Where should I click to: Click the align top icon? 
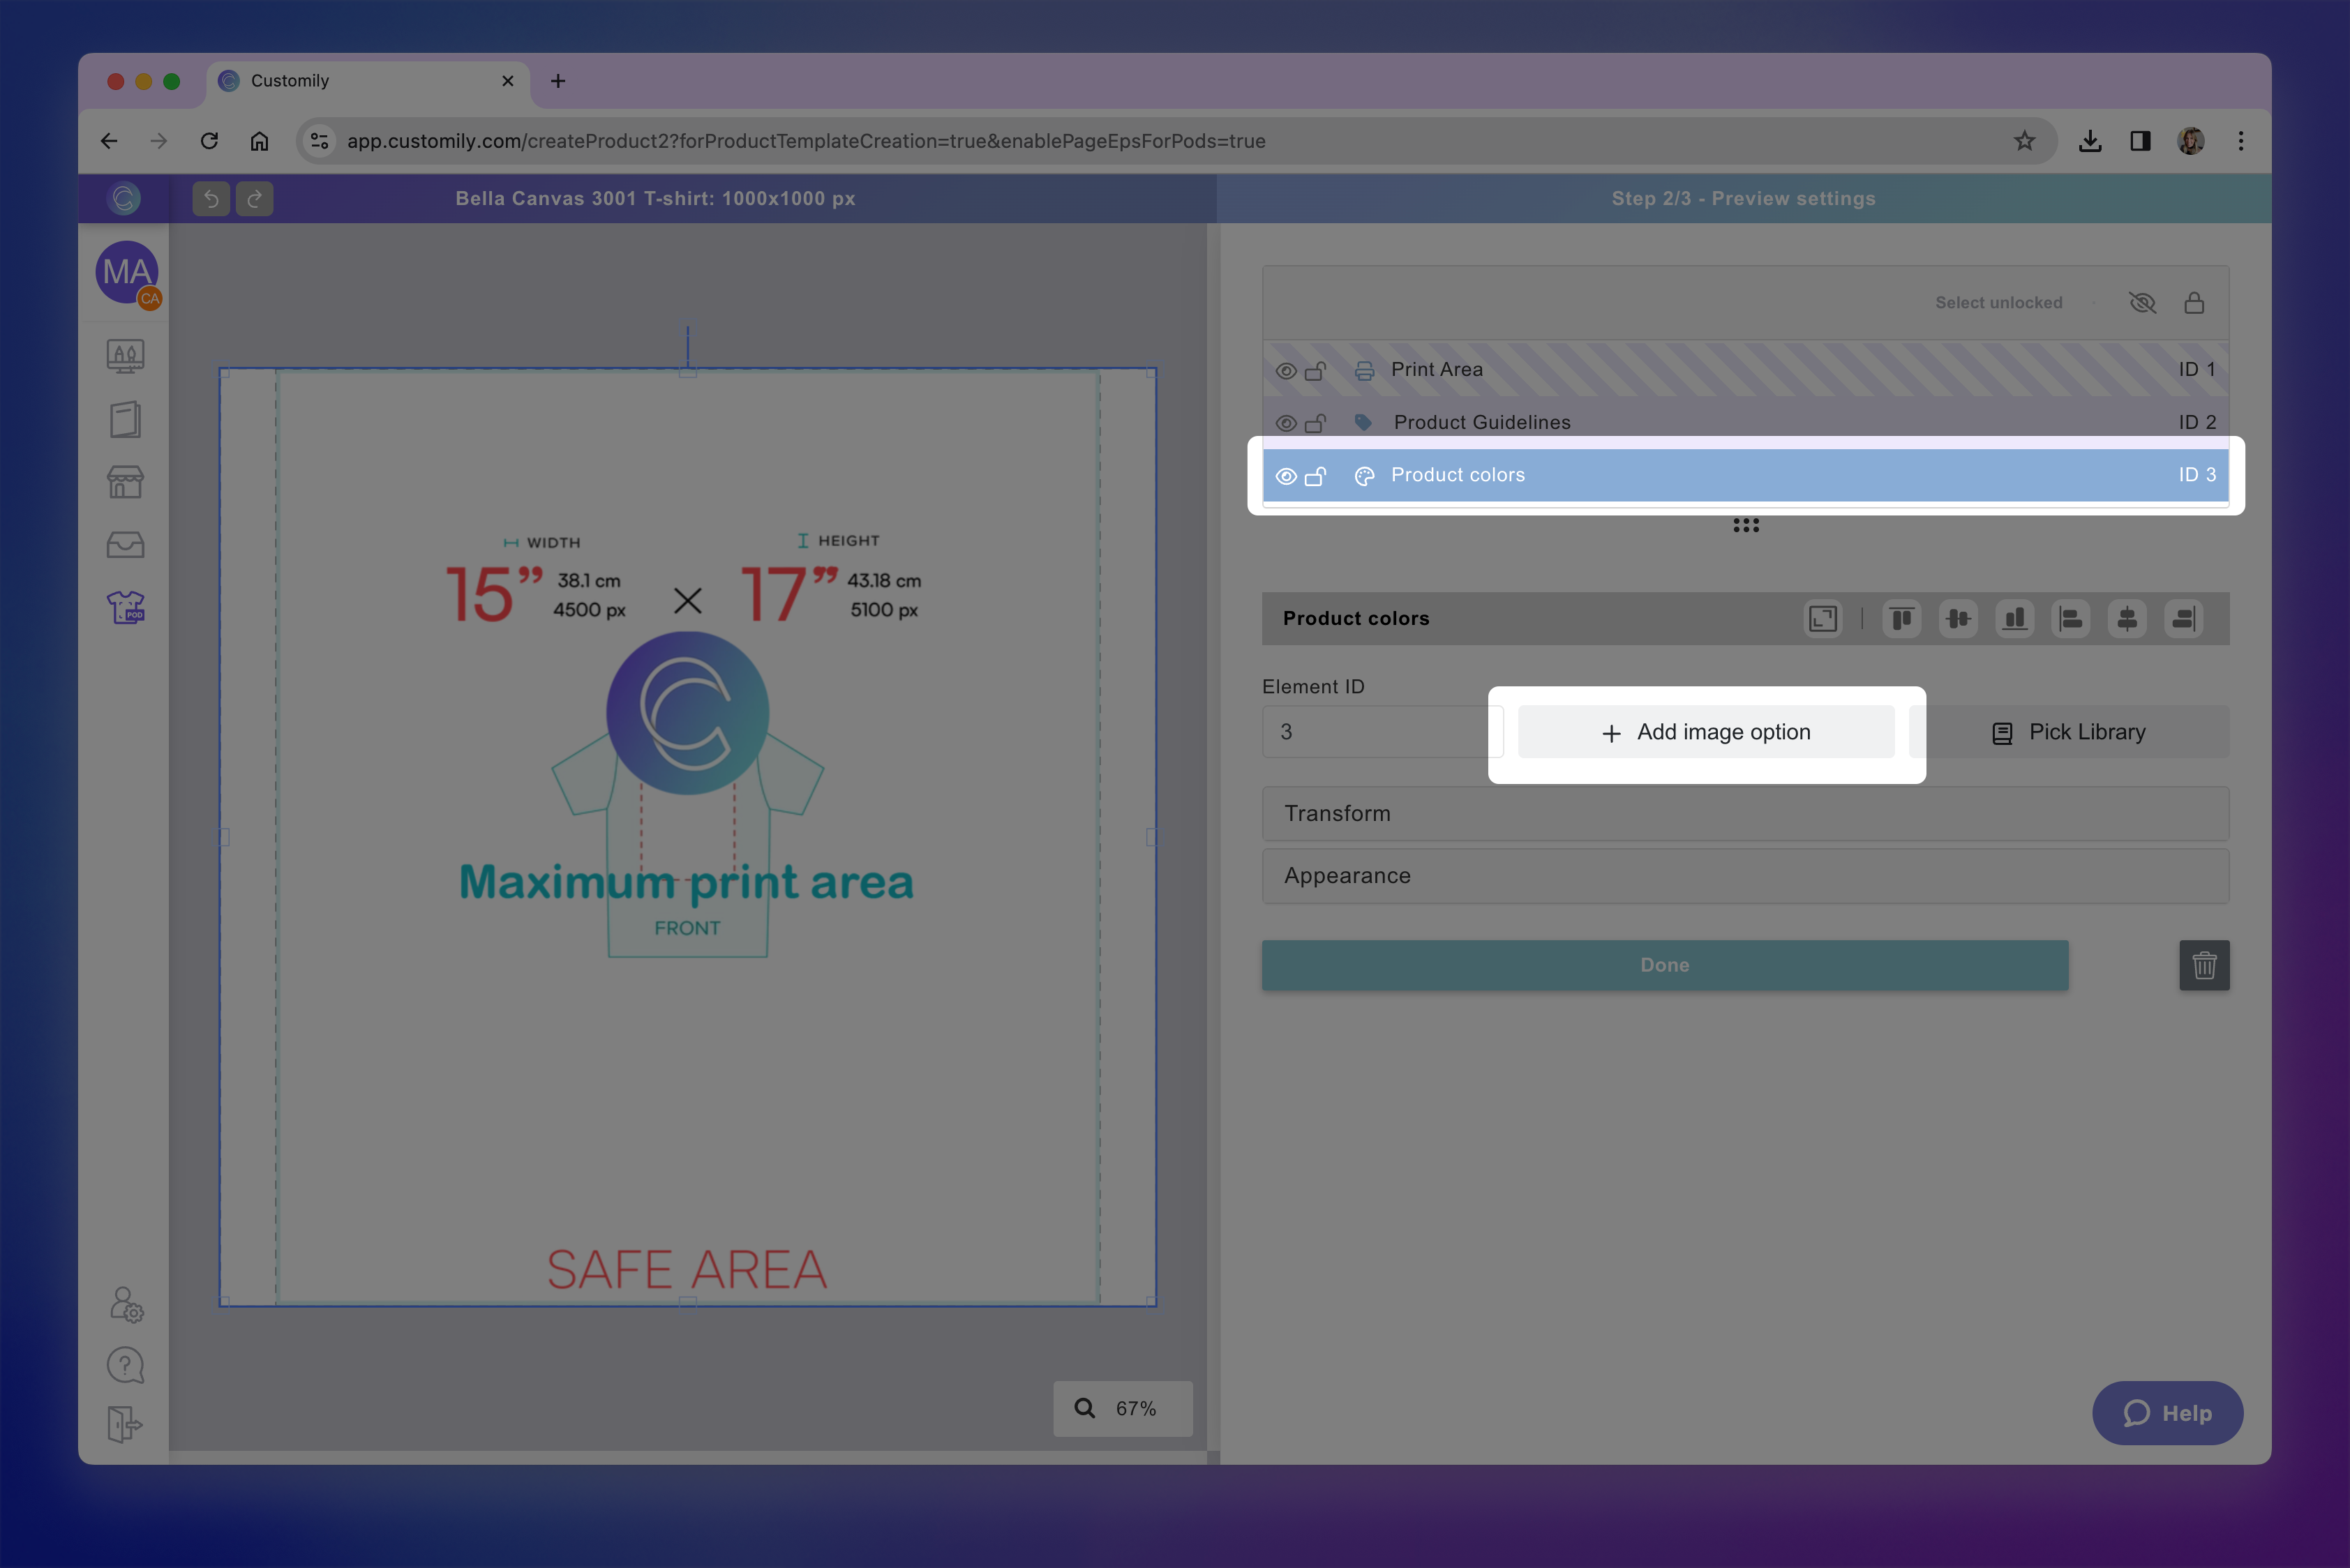tap(1902, 619)
